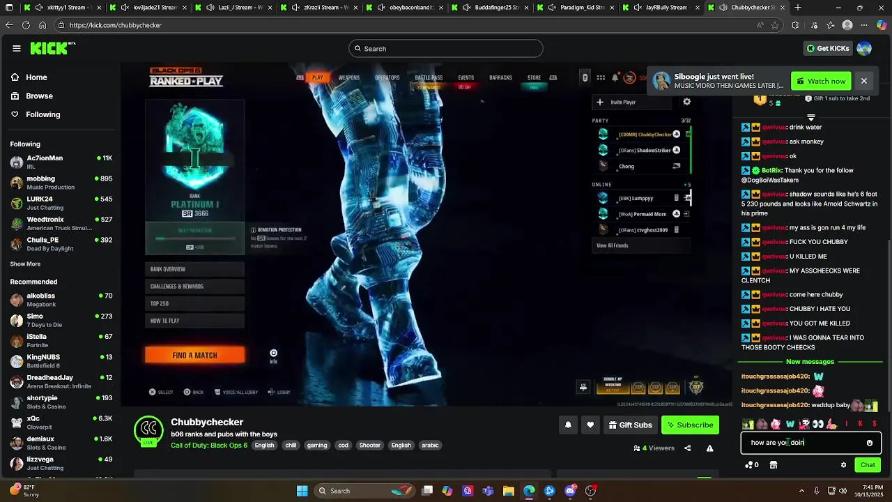Viewport: 892px width, 502px height.
Task: Open the KICKs points balance icon
Action: [751, 465]
